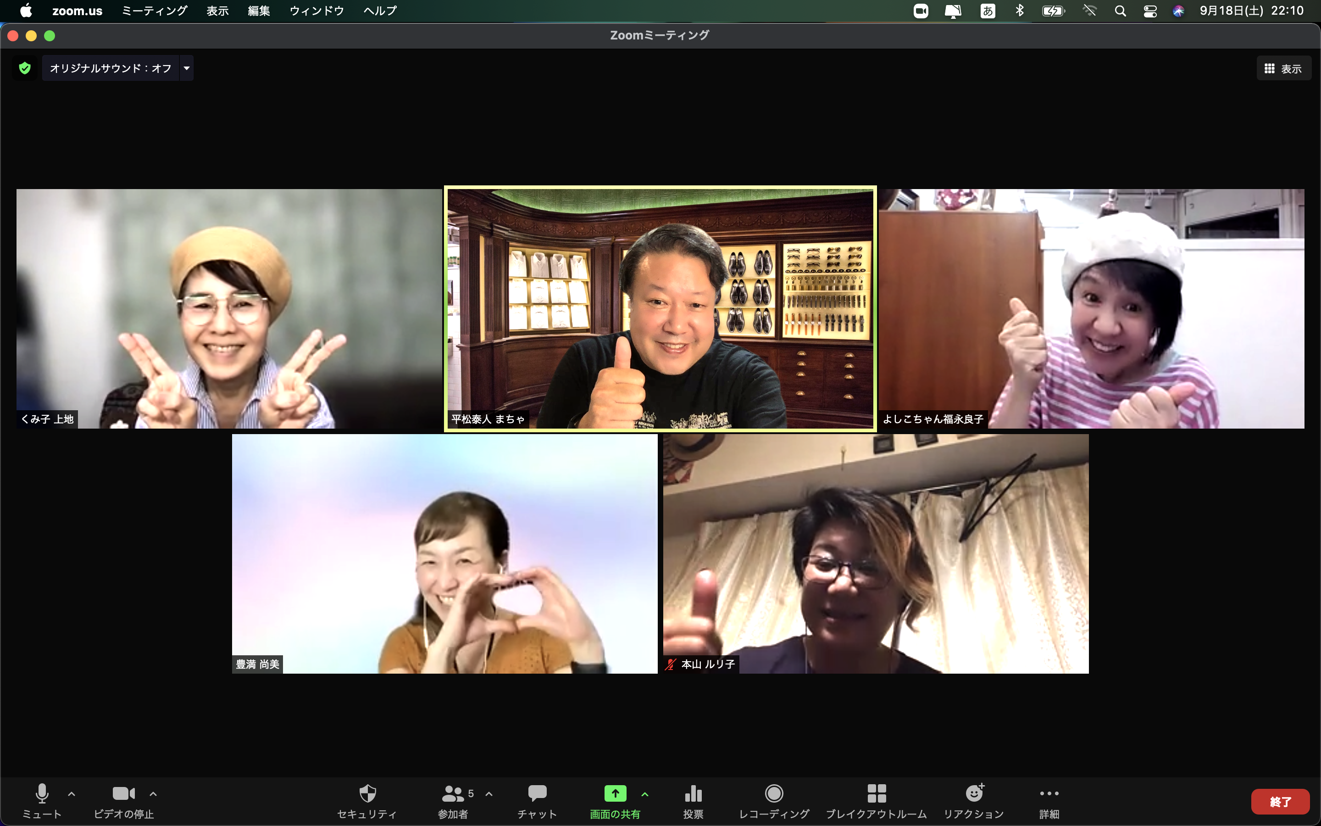Screen dimensions: 1321x826
Task: Expand audio options chevron beside mute
Action: point(72,794)
